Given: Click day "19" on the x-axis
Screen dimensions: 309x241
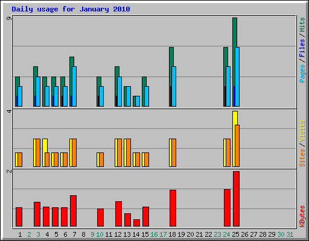Looking at the screenshot, I should tap(181, 234).
